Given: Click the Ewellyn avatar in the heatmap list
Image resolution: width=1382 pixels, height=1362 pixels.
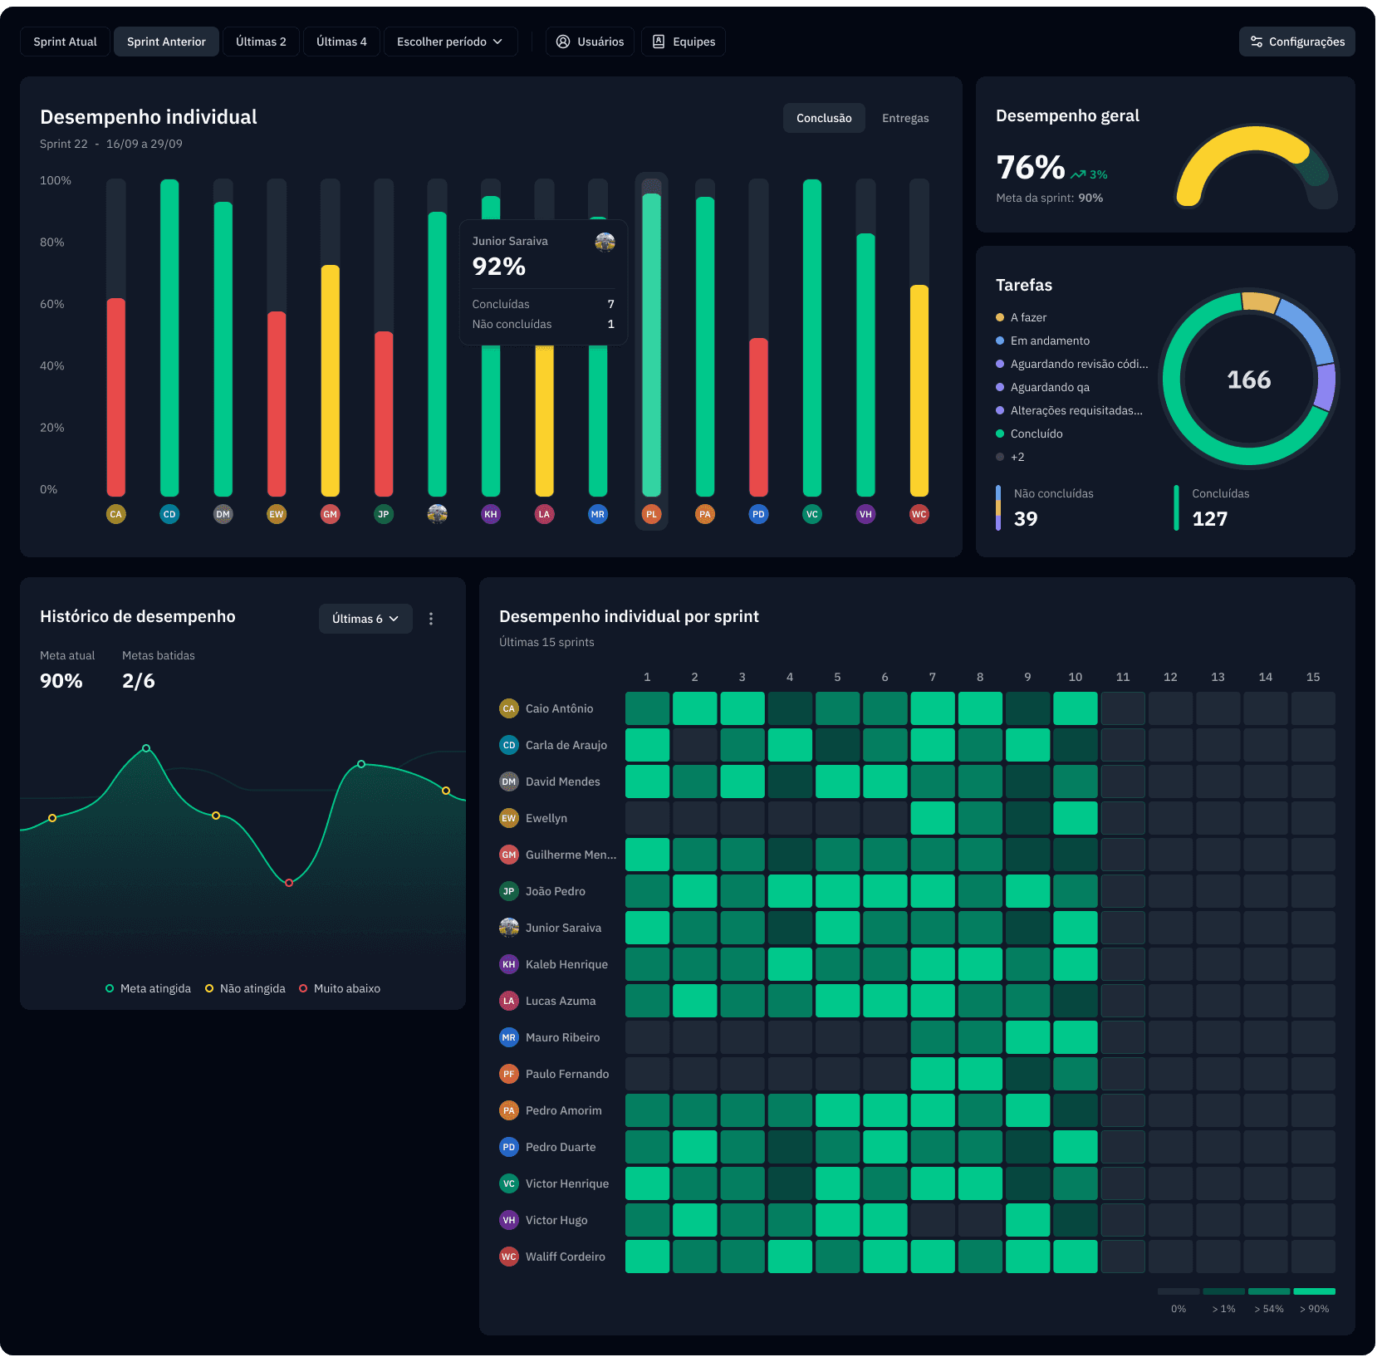Looking at the screenshot, I should pyautogui.click(x=508, y=818).
